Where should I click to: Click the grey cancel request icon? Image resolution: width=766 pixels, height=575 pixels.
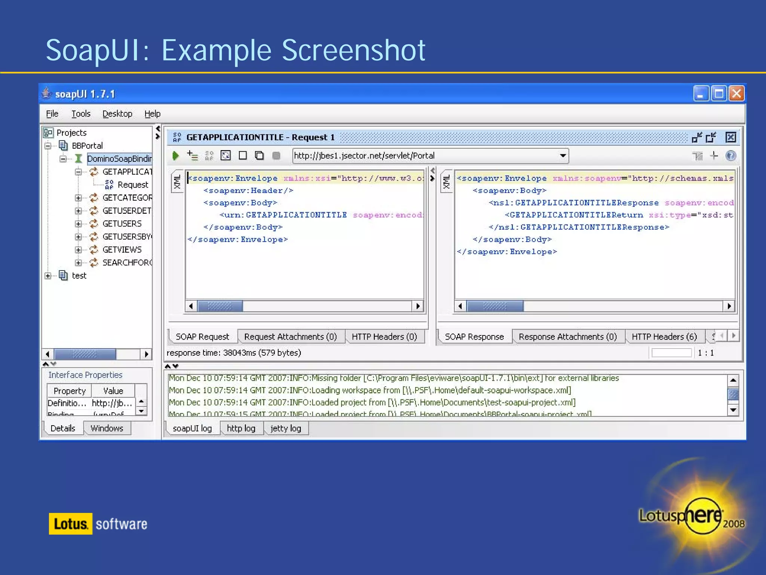pyautogui.click(x=276, y=155)
